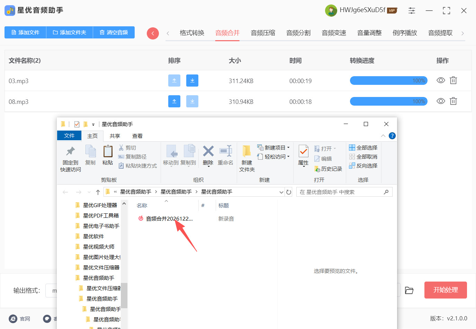Image resolution: width=476 pixels, height=329 pixels.
Task: Open History in Explorer ribbon
Action: [x=328, y=169]
